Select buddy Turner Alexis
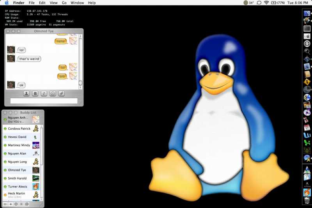The image size is (312, 208). (x=21, y=187)
